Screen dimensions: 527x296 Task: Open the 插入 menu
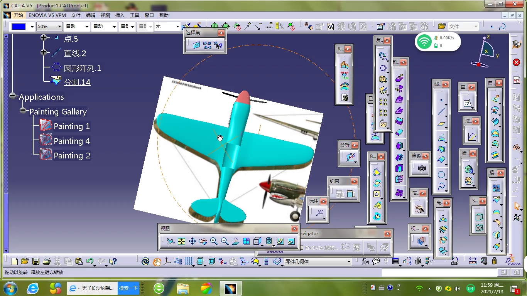point(120,15)
